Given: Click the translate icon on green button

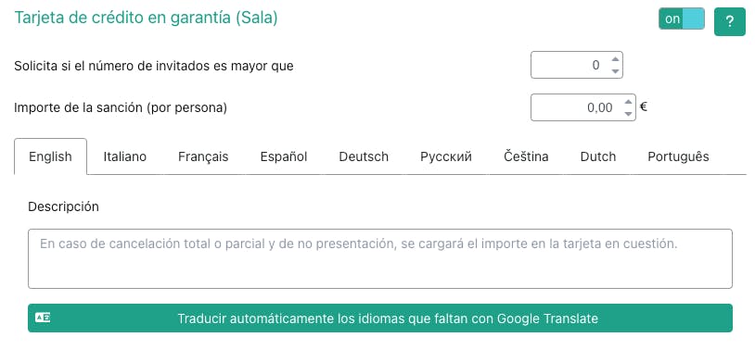Looking at the screenshot, I should click(x=43, y=318).
